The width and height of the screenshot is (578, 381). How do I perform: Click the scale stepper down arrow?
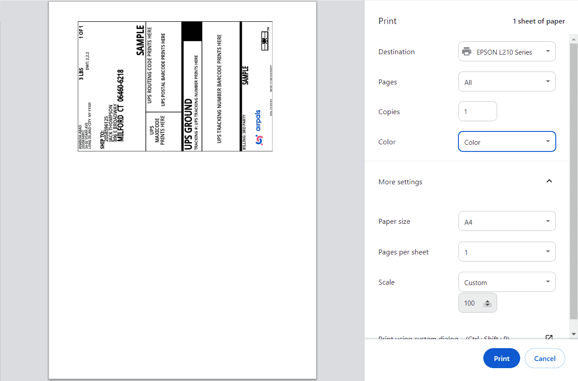(488, 306)
